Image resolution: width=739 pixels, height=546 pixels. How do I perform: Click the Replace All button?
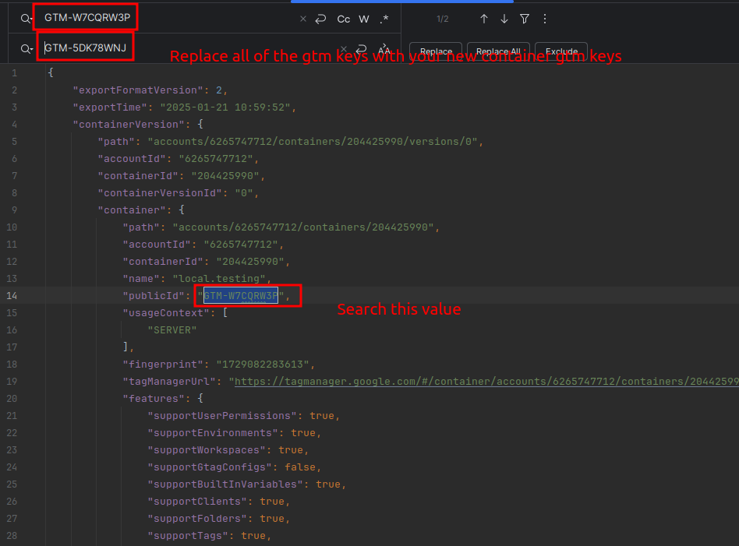coord(498,51)
